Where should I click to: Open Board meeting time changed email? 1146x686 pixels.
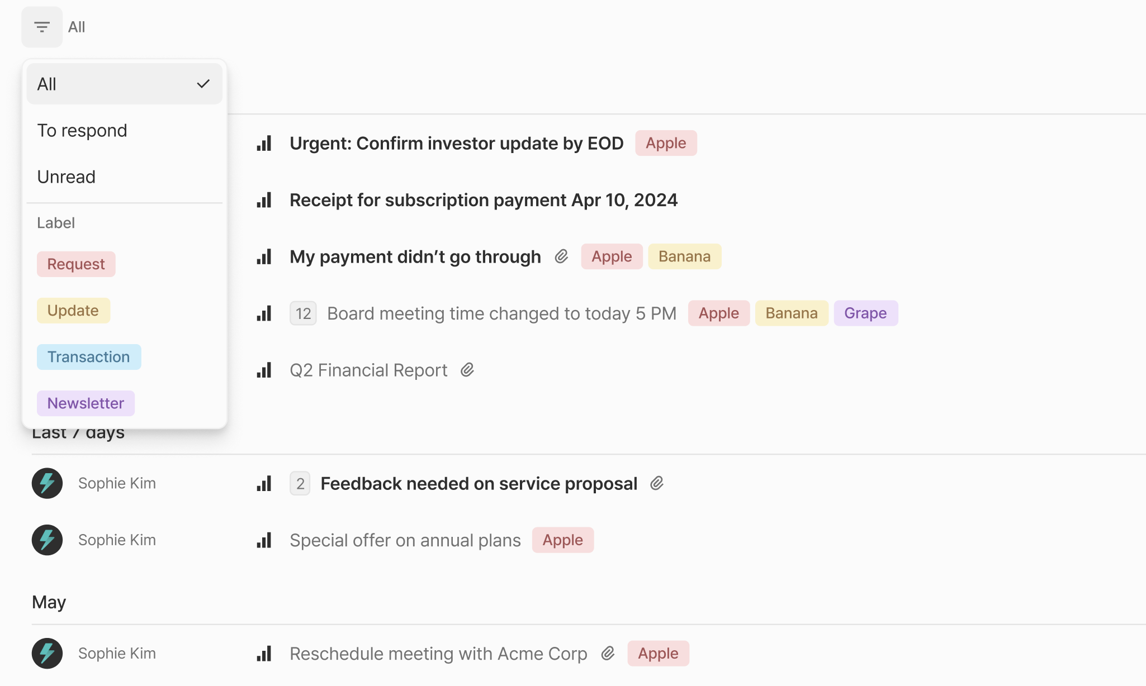tap(501, 313)
